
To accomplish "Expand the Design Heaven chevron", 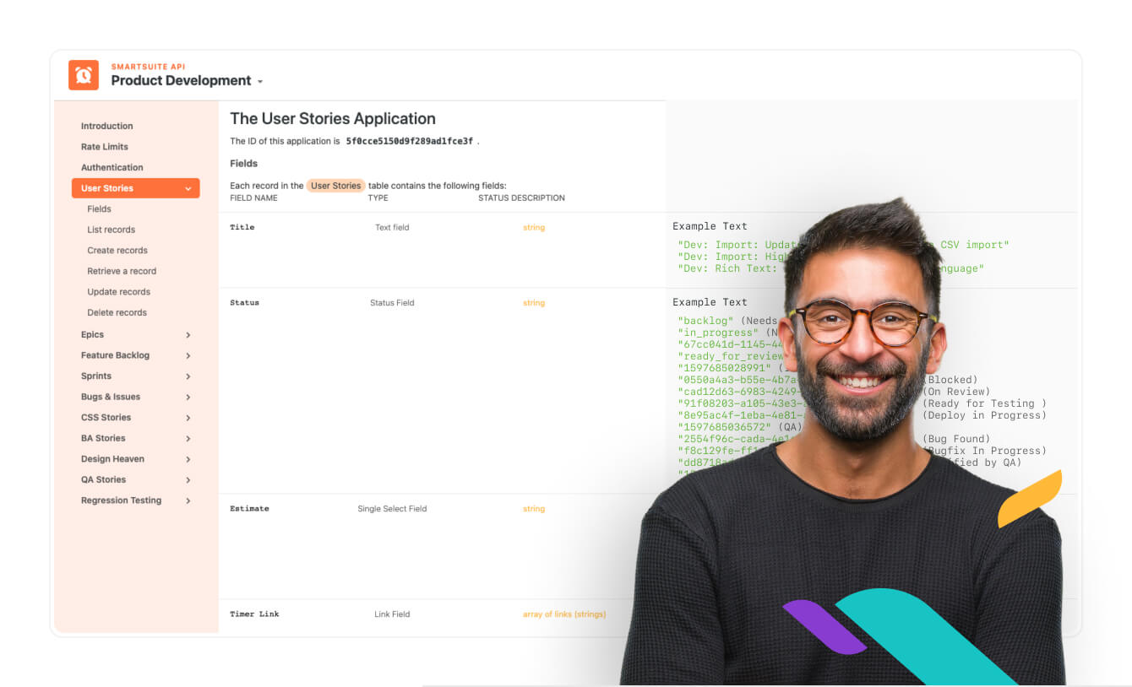I will [x=188, y=459].
